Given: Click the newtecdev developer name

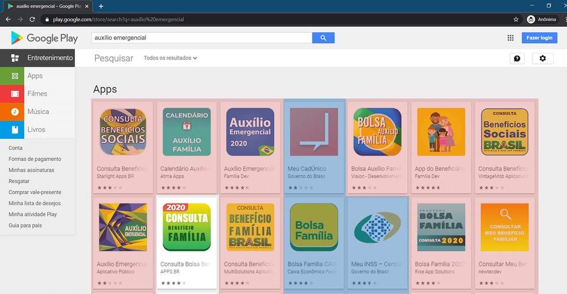Looking at the screenshot, I should pyautogui.click(x=490, y=272).
